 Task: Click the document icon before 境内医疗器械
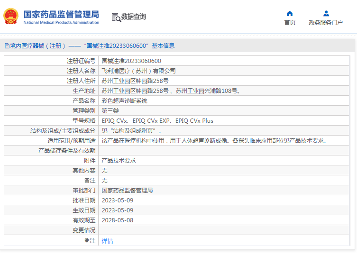coord(7,46)
